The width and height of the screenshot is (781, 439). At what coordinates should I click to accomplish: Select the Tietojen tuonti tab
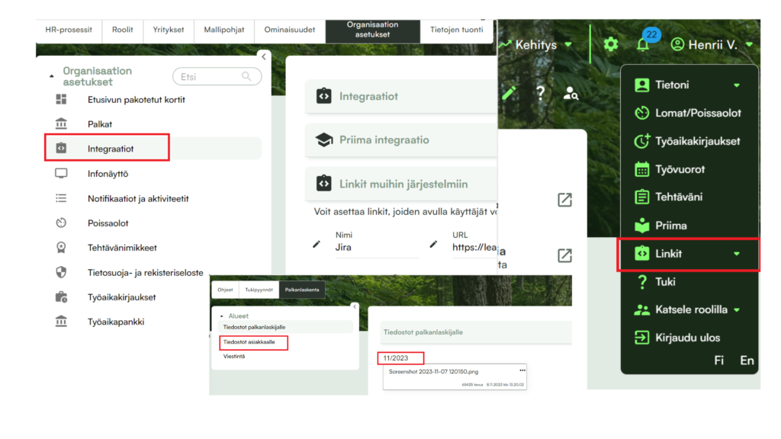457,30
